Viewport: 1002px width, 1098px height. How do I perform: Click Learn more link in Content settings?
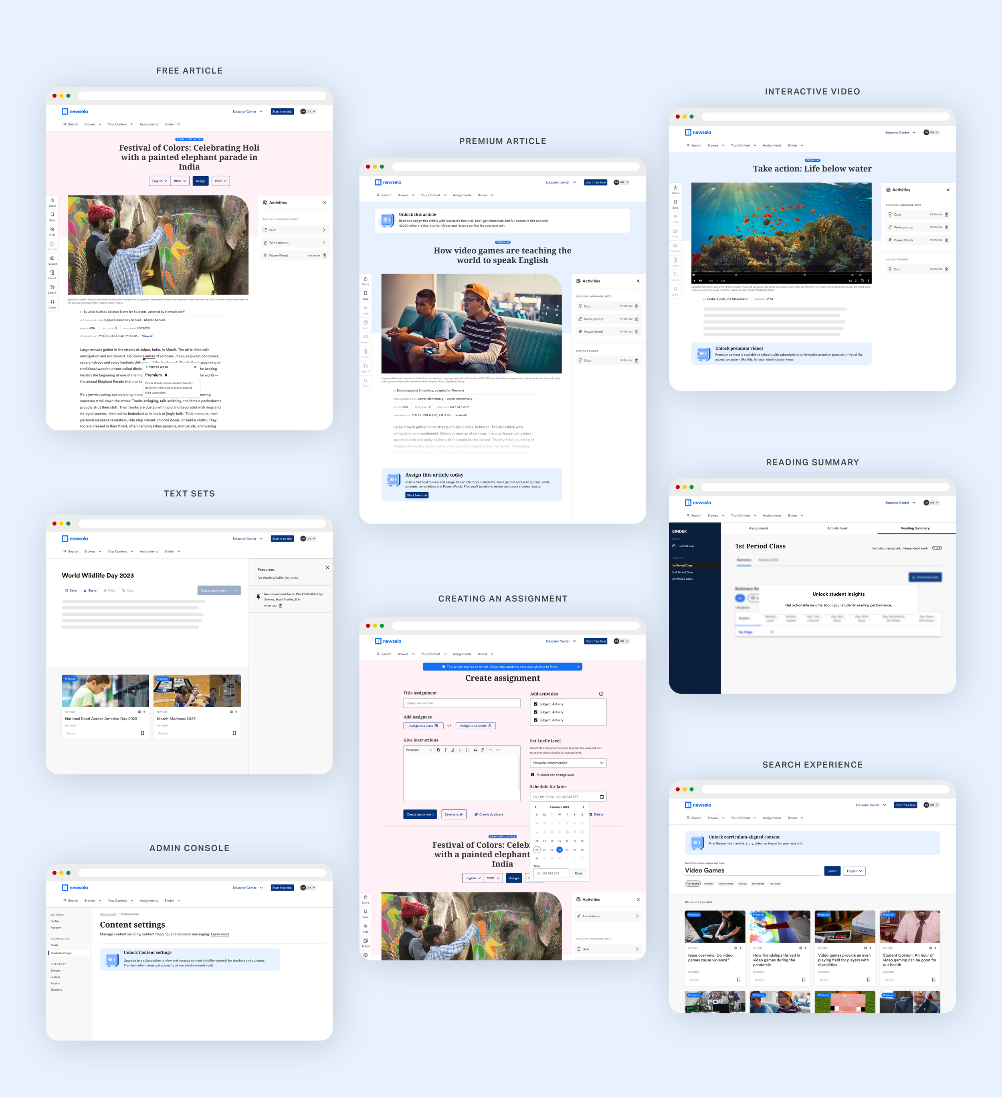click(220, 934)
